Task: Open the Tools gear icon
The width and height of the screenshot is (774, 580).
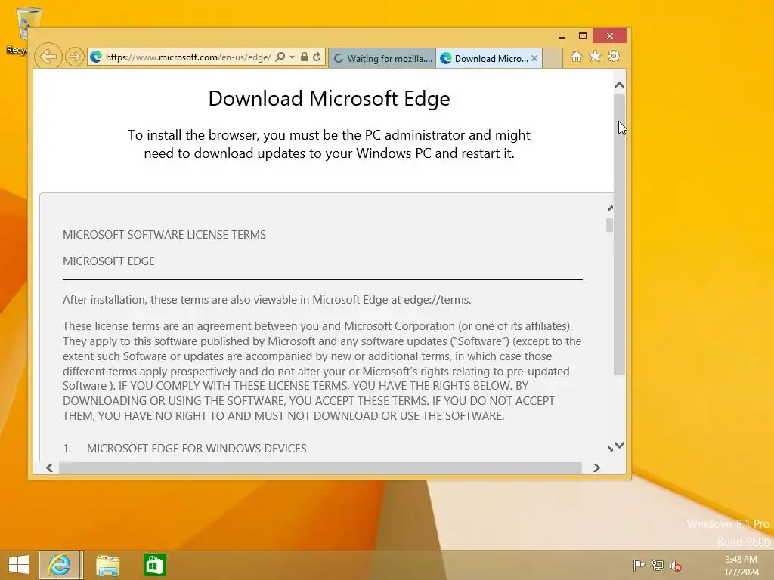Action: coord(614,56)
